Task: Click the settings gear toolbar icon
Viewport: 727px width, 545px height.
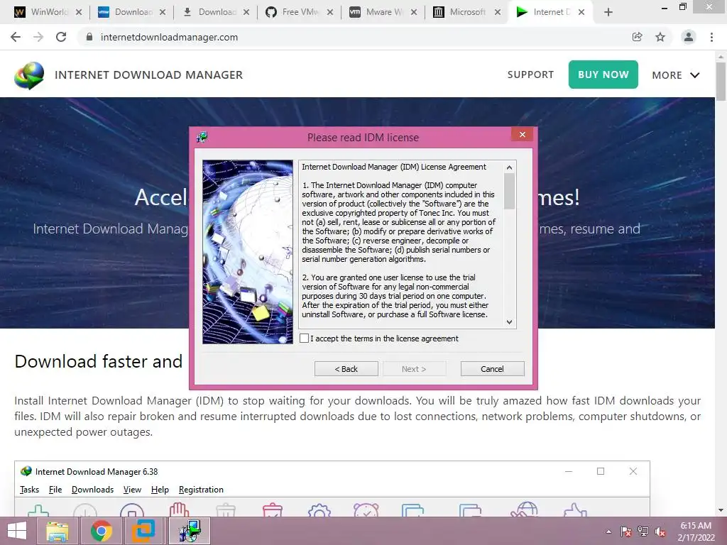Action: pyautogui.click(x=319, y=510)
